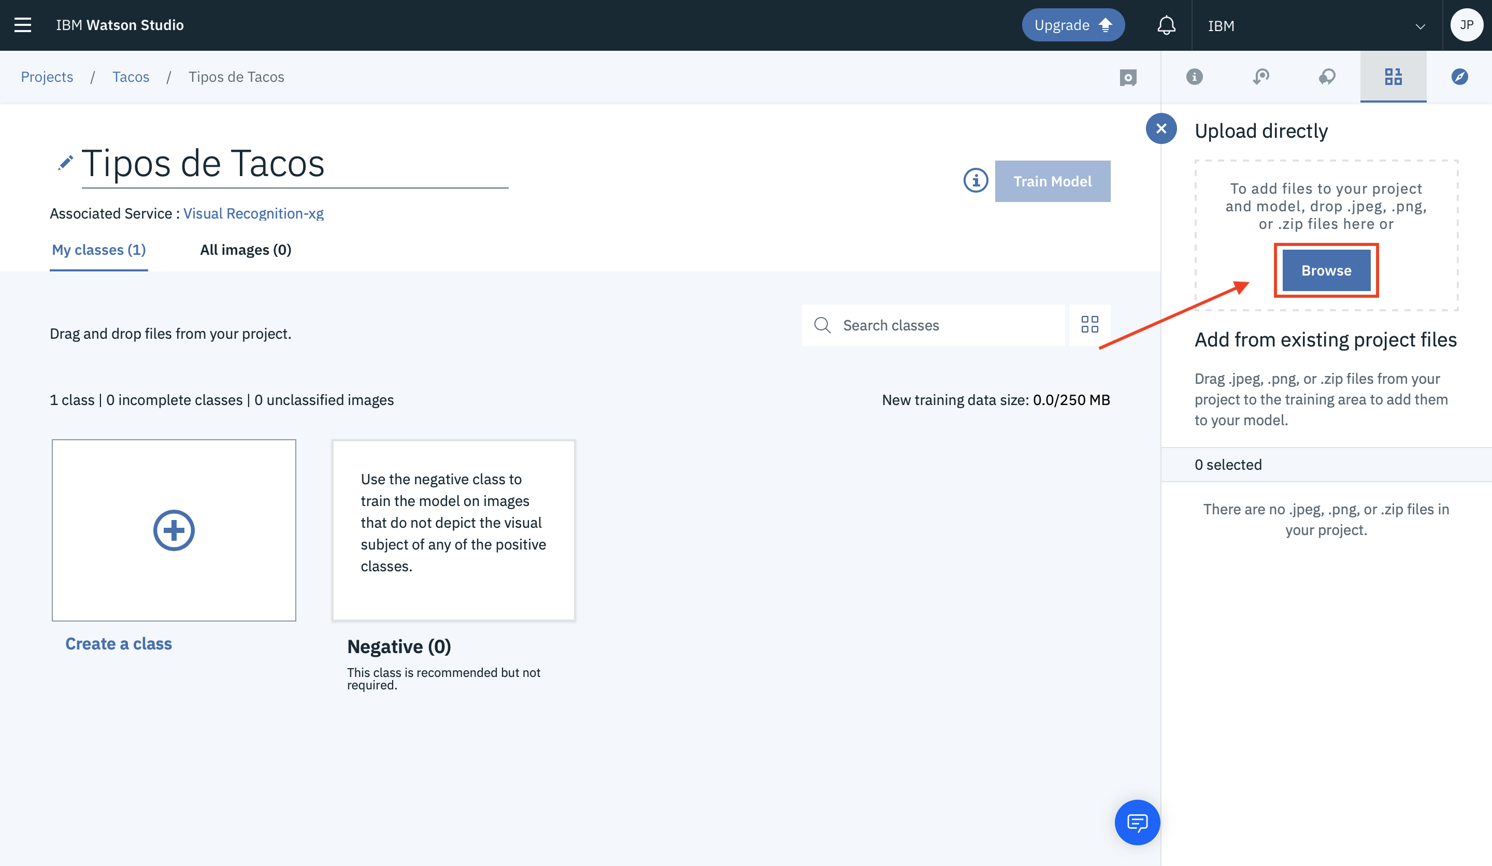Image resolution: width=1492 pixels, height=866 pixels.
Task: Select the My classes tab
Action: [x=98, y=250]
